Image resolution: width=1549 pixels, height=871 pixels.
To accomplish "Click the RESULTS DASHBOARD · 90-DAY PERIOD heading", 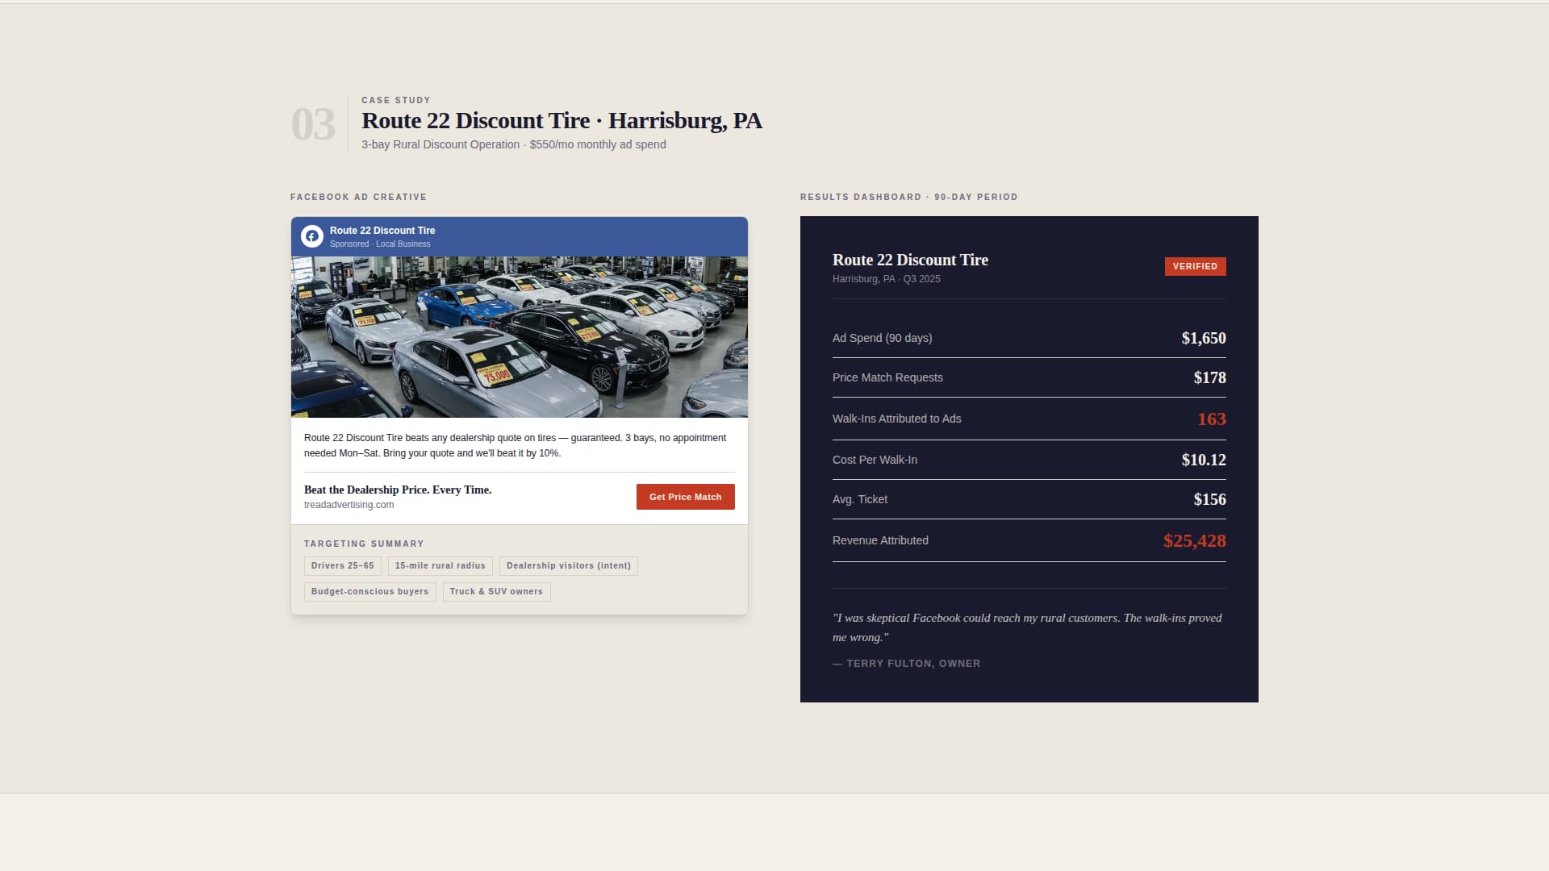I will pos(908,197).
